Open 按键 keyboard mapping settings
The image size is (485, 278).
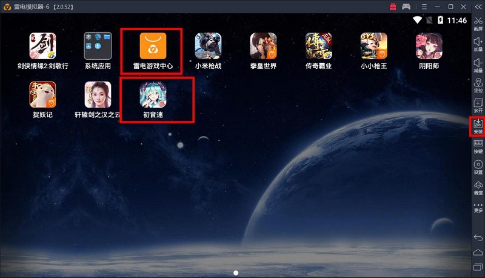click(x=478, y=147)
